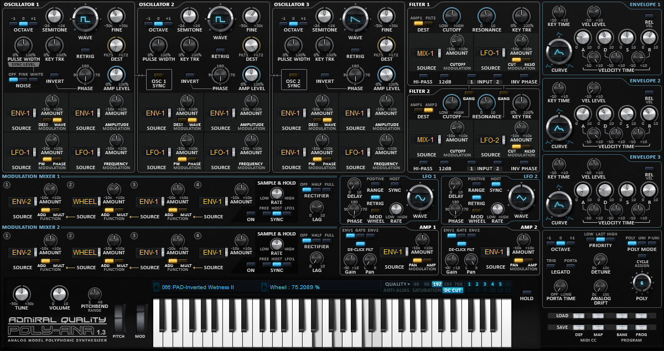Click Oscillator 1 square WAVE selector

(85, 19)
